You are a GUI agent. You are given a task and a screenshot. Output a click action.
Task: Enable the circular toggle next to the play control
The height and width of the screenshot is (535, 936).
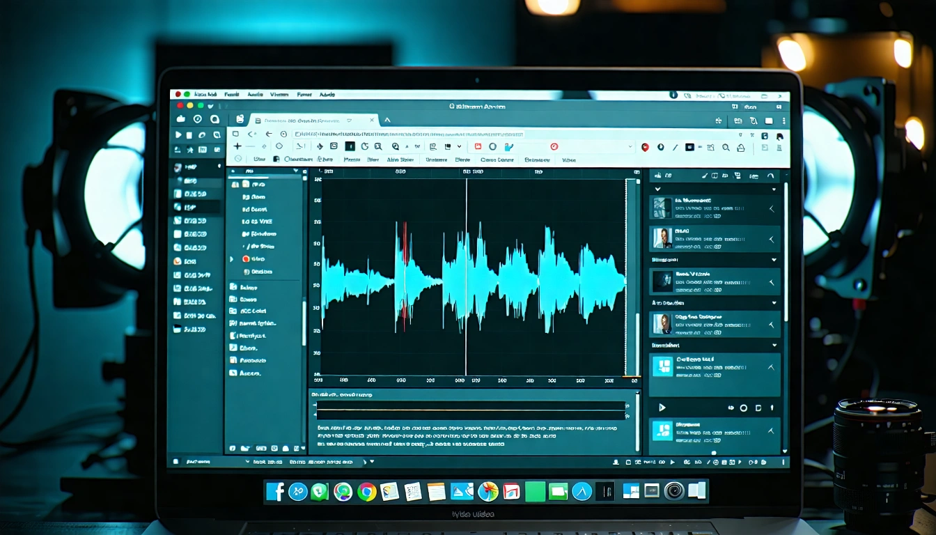coord(743,408)
